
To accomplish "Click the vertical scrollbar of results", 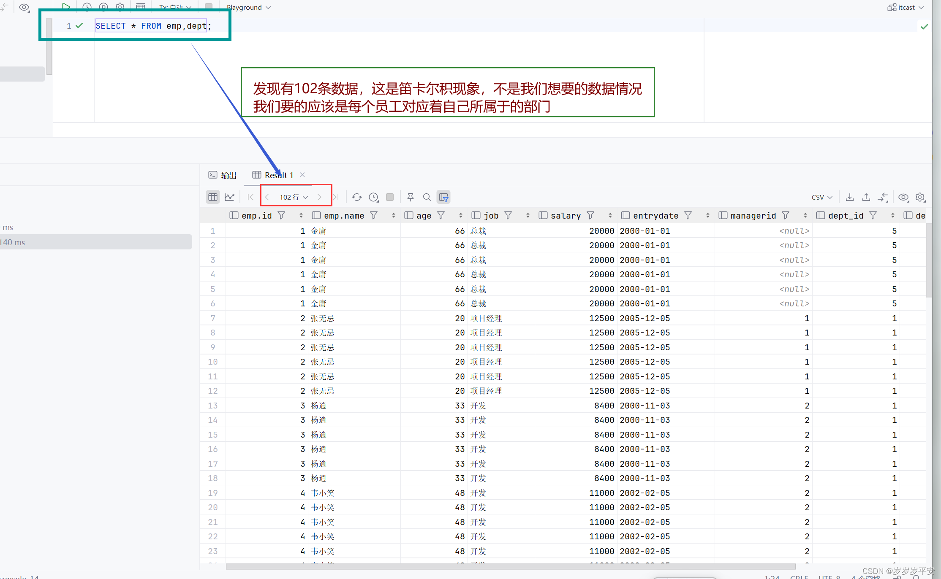I will point(929,260).
